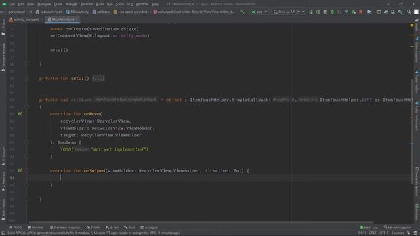
Task: Open the Resource Manager side panel
Action: click(3, 57)
